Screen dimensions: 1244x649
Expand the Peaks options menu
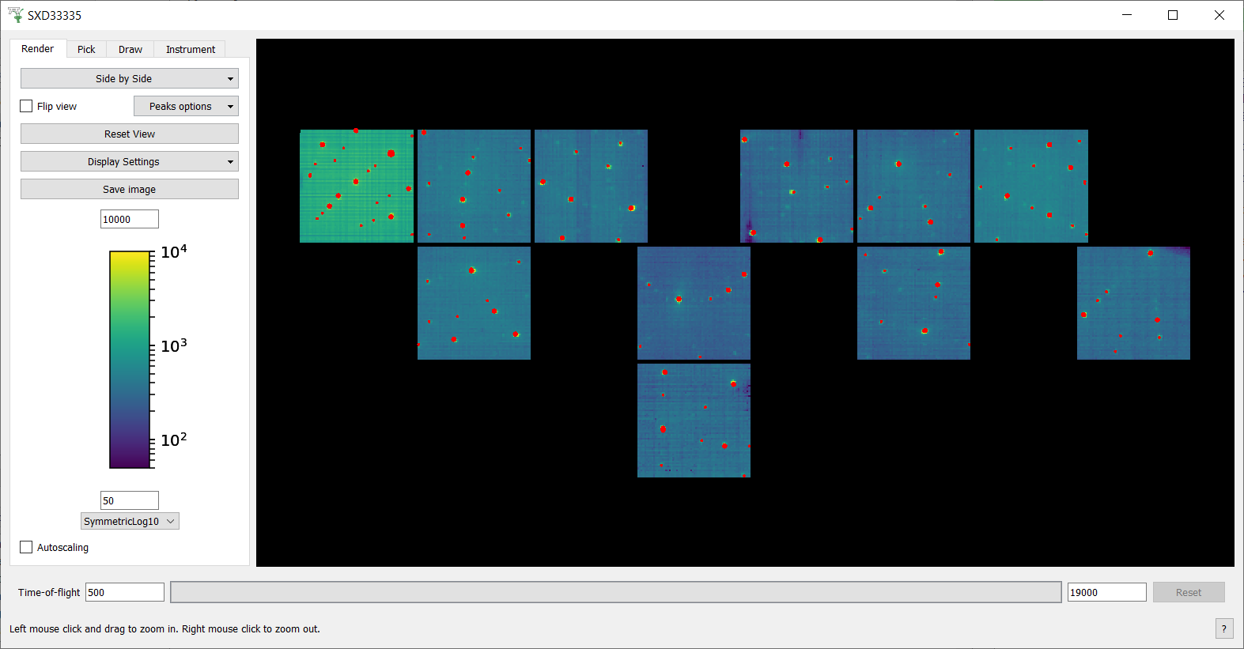(186, 106)
